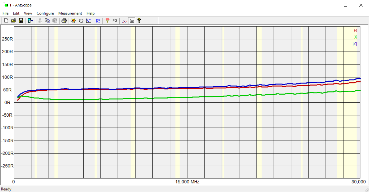Save the measurement with the floppy icon
369x192 pixels.
click(x=21, y=21)
